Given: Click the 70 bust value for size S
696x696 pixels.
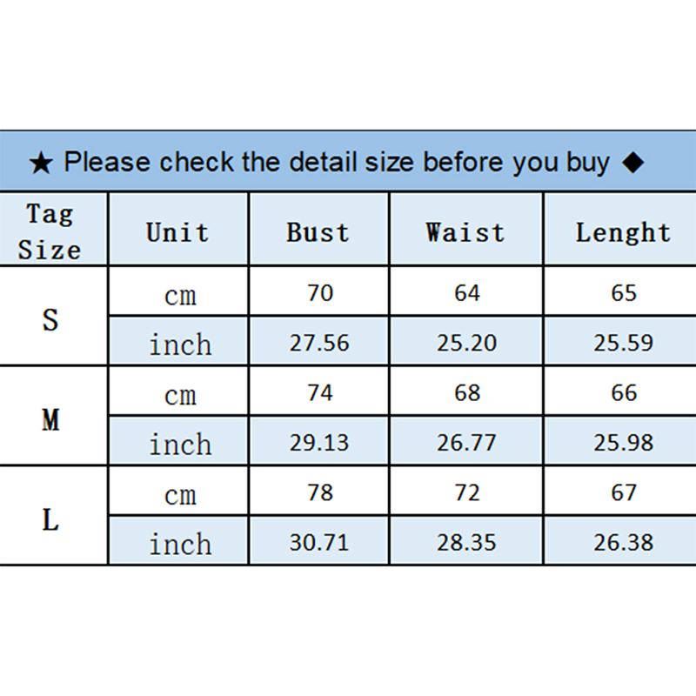Looking at the screenshot, I should point(320,293).
